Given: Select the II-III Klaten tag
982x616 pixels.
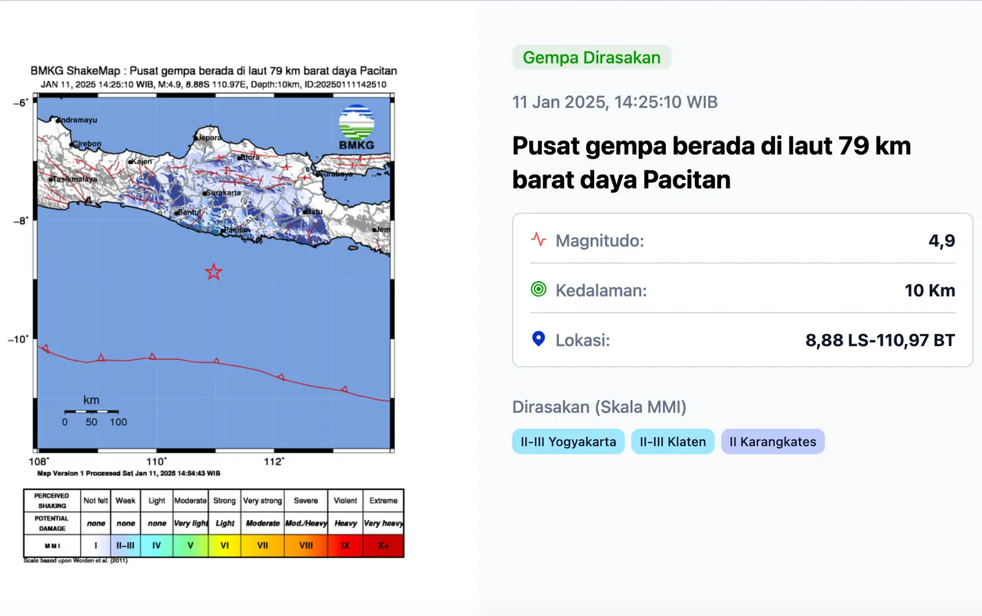Looking at the screenshot, I should [673, 442].
